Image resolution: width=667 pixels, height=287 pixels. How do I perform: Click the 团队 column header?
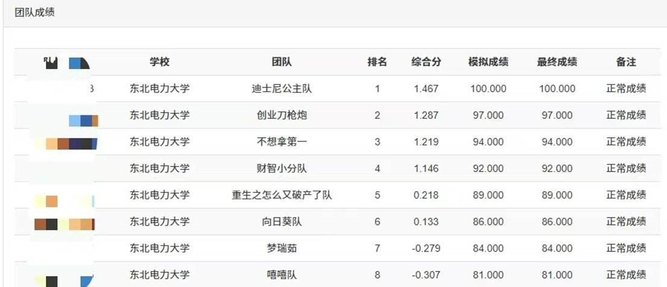coord(282,62)
